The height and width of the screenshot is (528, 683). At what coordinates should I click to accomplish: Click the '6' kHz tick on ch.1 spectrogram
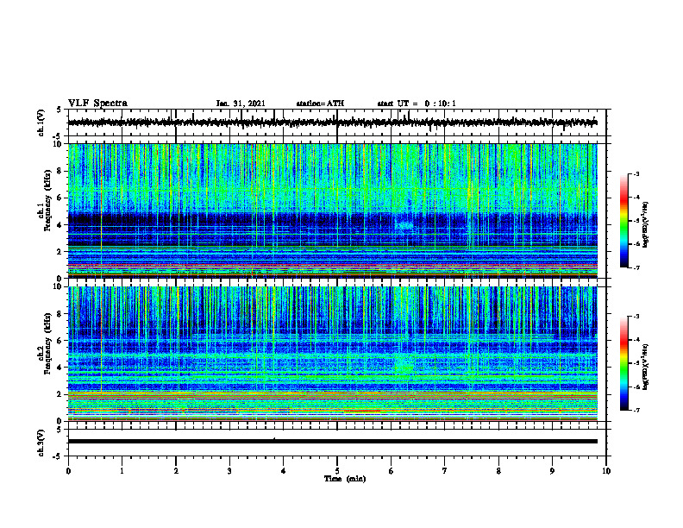point(60,198)
